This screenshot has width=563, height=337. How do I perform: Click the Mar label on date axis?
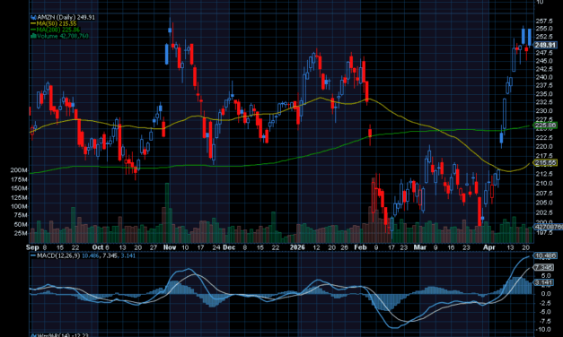point(419,247)
